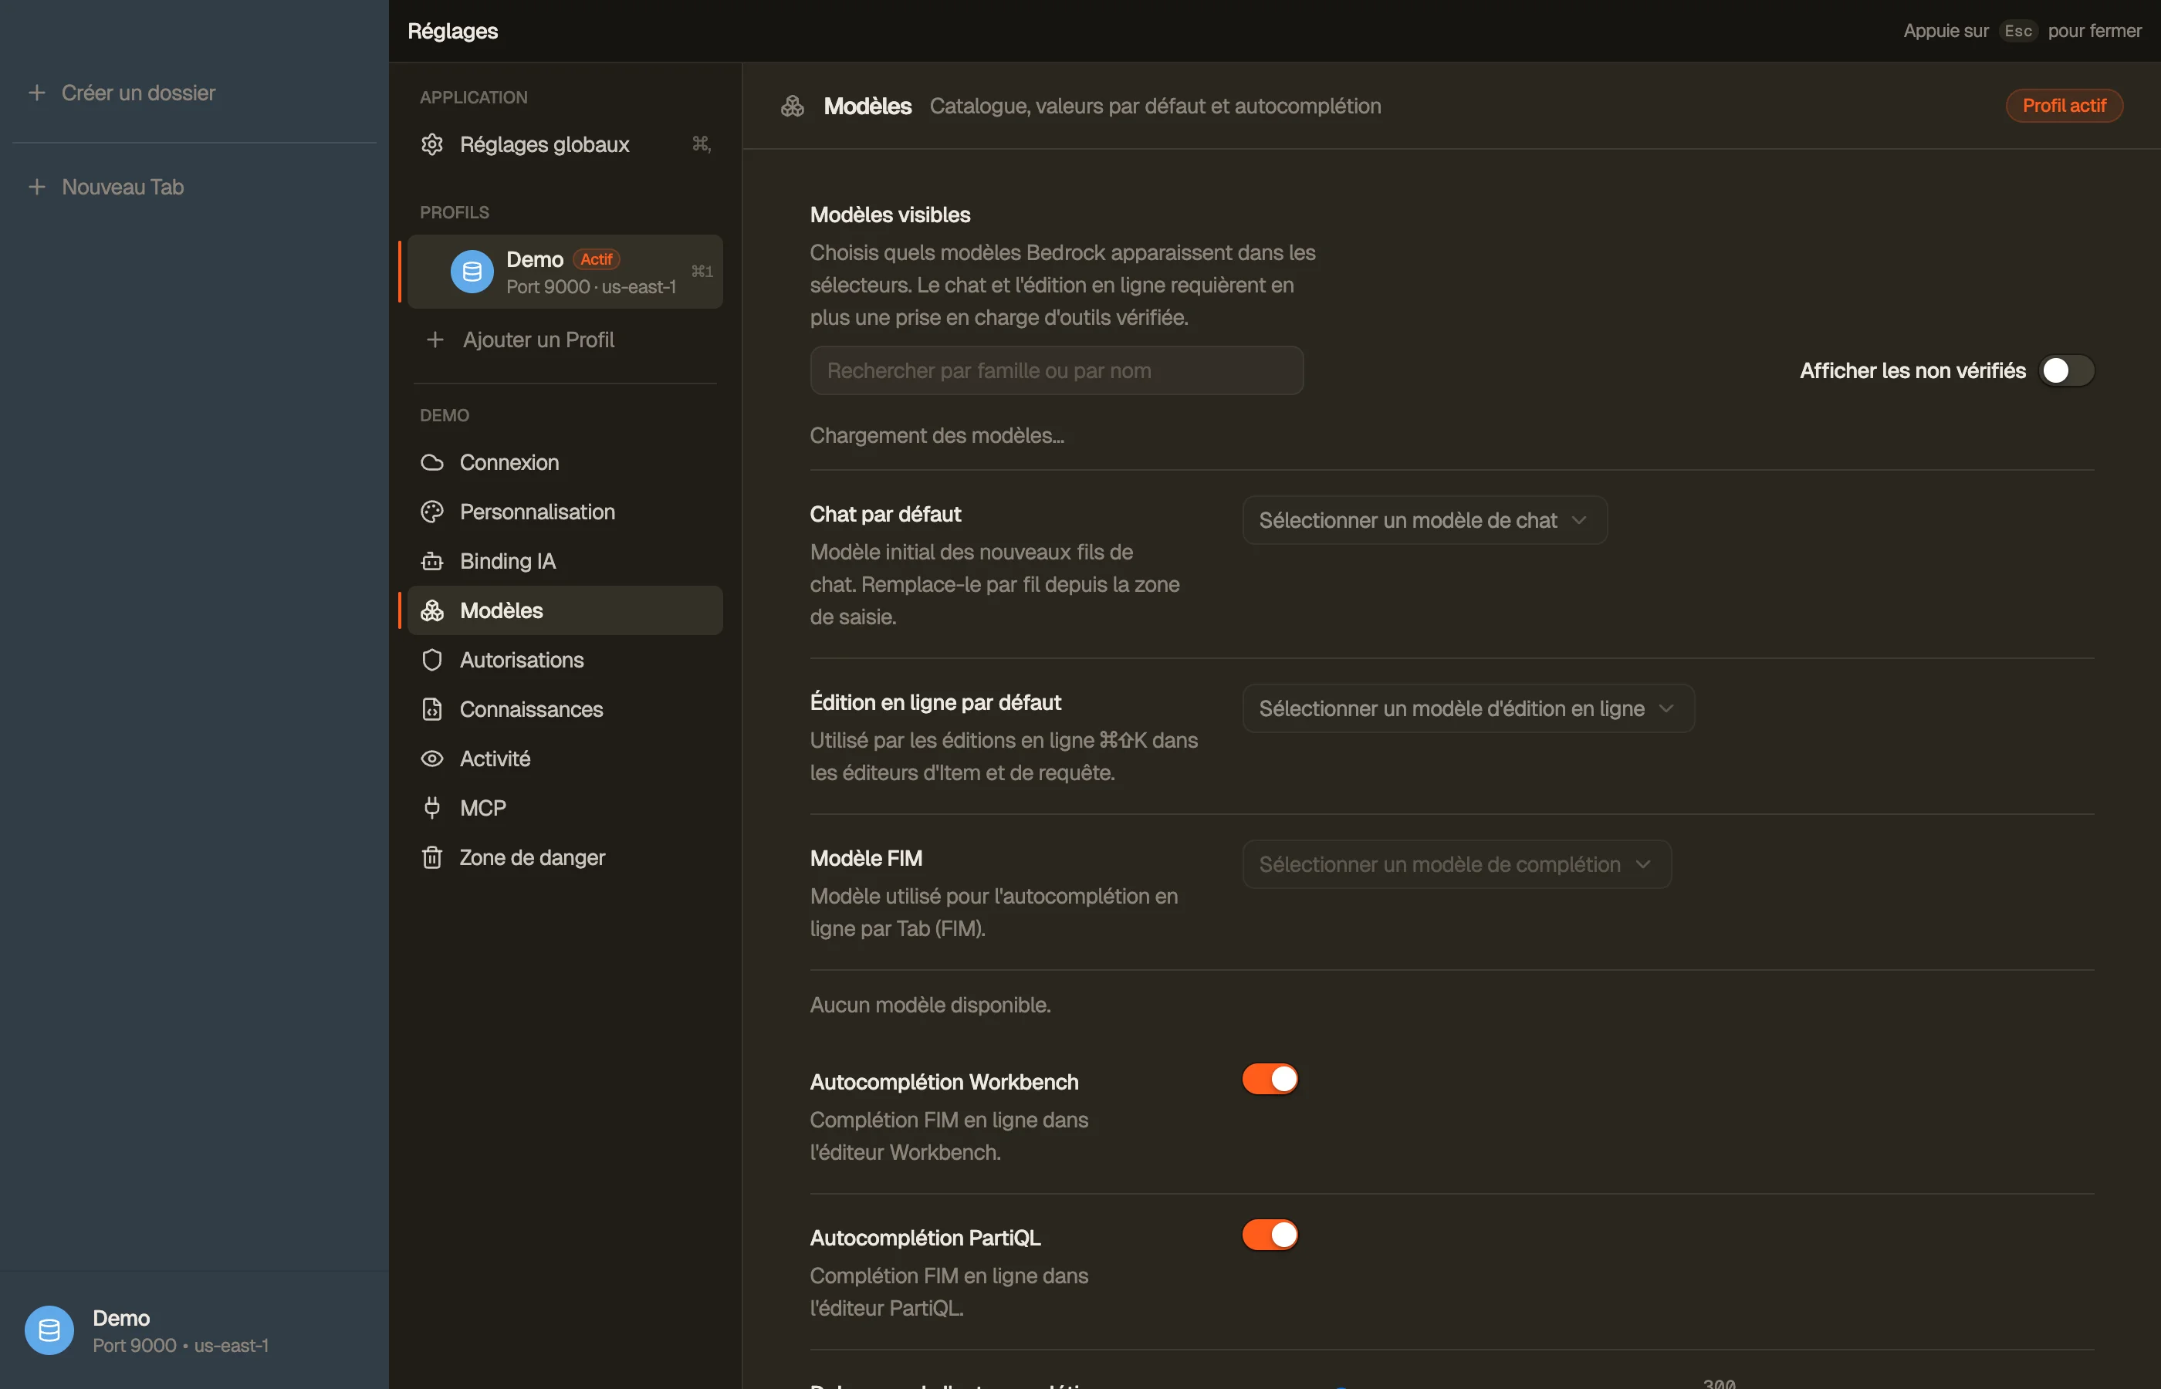This screenshot has height=1389, width=2161.
Task: Open the MCP settings page
Action: point(566,808)
